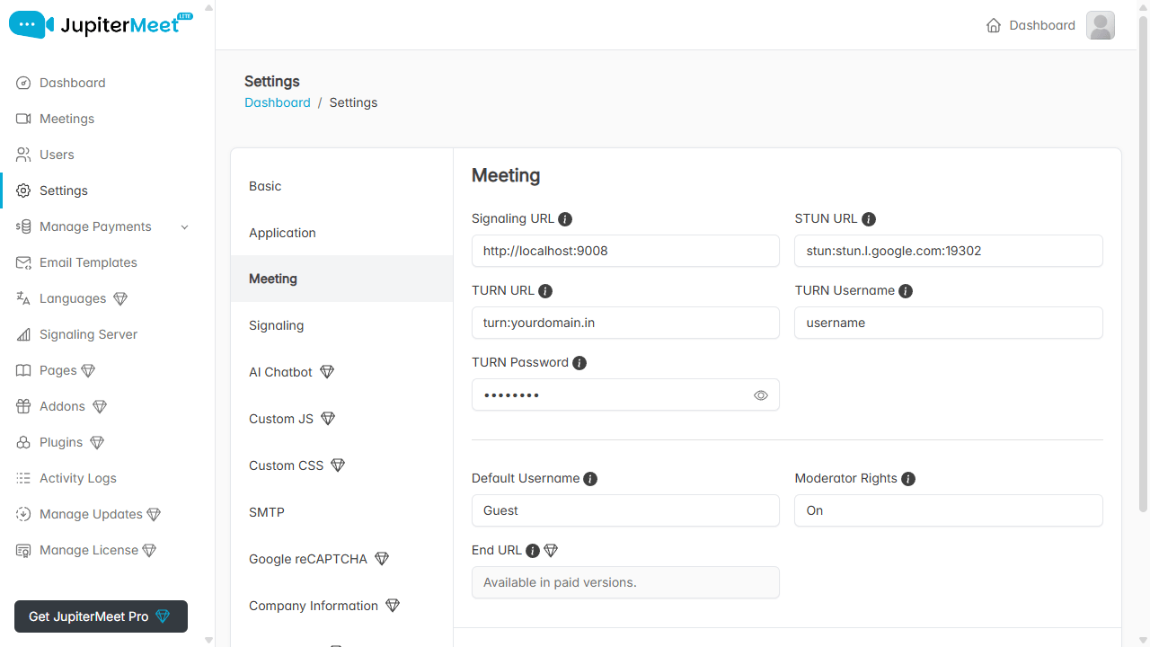Click the diamond icon beside End URL

pyautogui.click(x=551, y=551)
